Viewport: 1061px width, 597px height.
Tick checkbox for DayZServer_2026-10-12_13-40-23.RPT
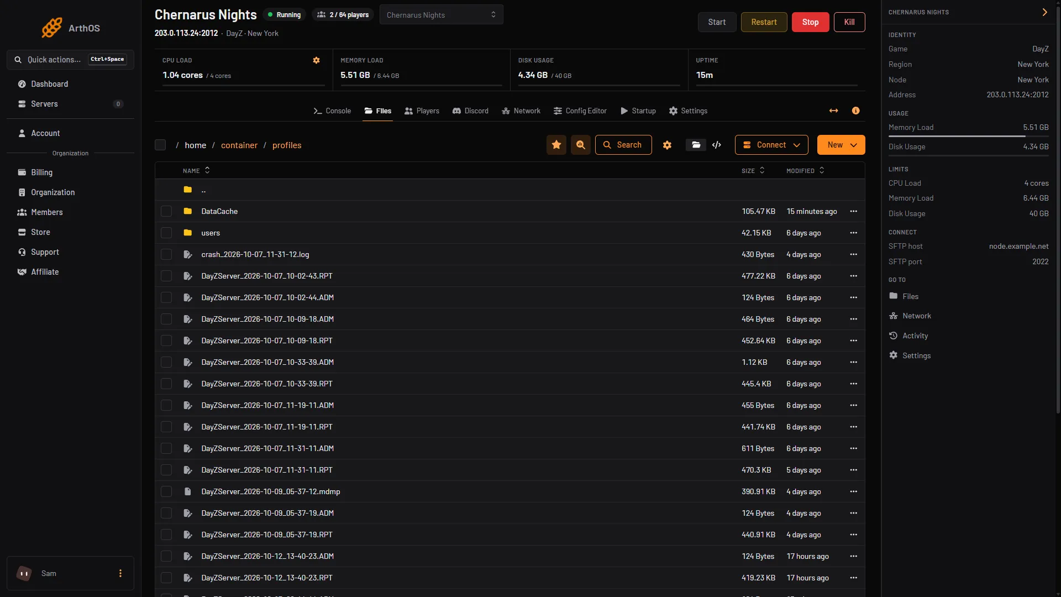coord(166,578)
